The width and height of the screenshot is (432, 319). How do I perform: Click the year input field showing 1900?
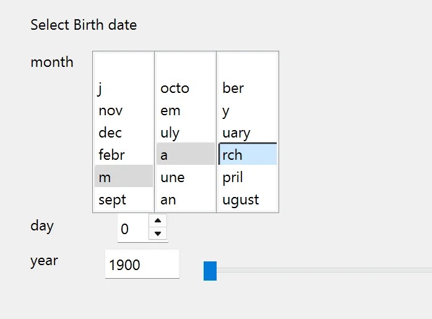click(x=142, y=265)
